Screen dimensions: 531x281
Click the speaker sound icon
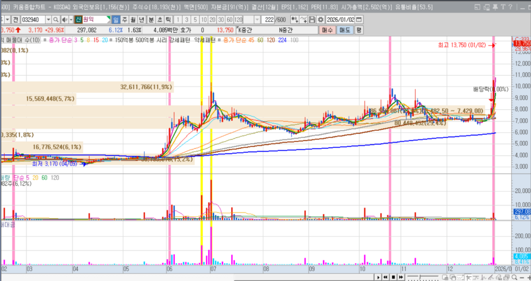point(63,19)
